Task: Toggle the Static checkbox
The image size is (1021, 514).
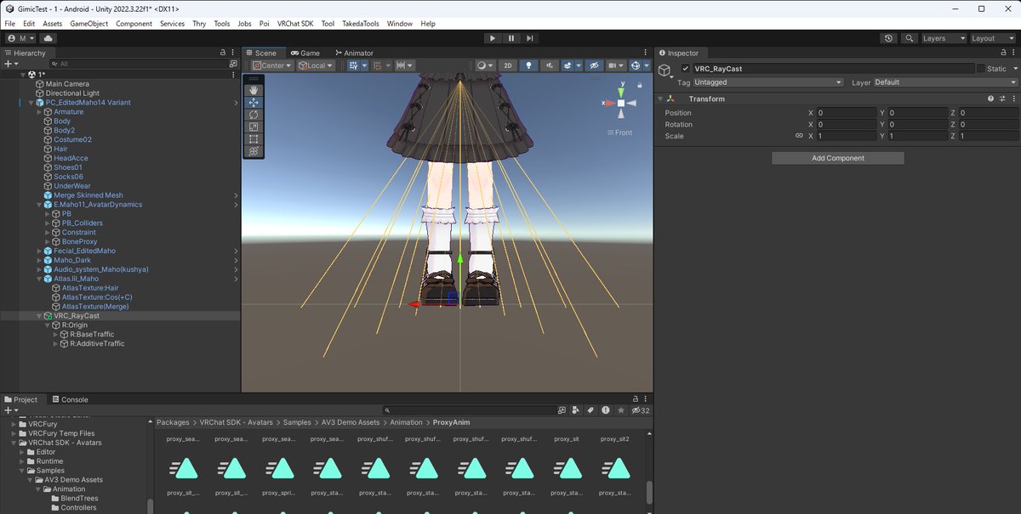Action: (x=980, y=69)
